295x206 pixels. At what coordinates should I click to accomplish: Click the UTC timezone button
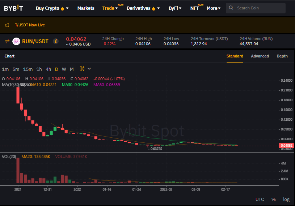pos(260,199)
